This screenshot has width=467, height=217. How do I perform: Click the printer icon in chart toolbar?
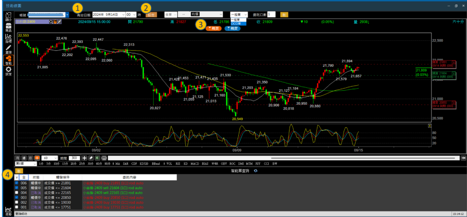pos(104,158)
